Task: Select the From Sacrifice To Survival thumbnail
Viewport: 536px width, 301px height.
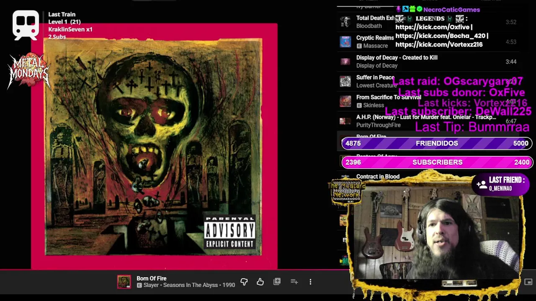Action: (x=345, y=101)
